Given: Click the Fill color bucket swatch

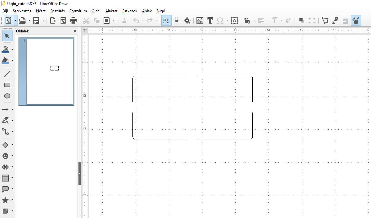Looking at the screenshot, I should pos(6,60).
